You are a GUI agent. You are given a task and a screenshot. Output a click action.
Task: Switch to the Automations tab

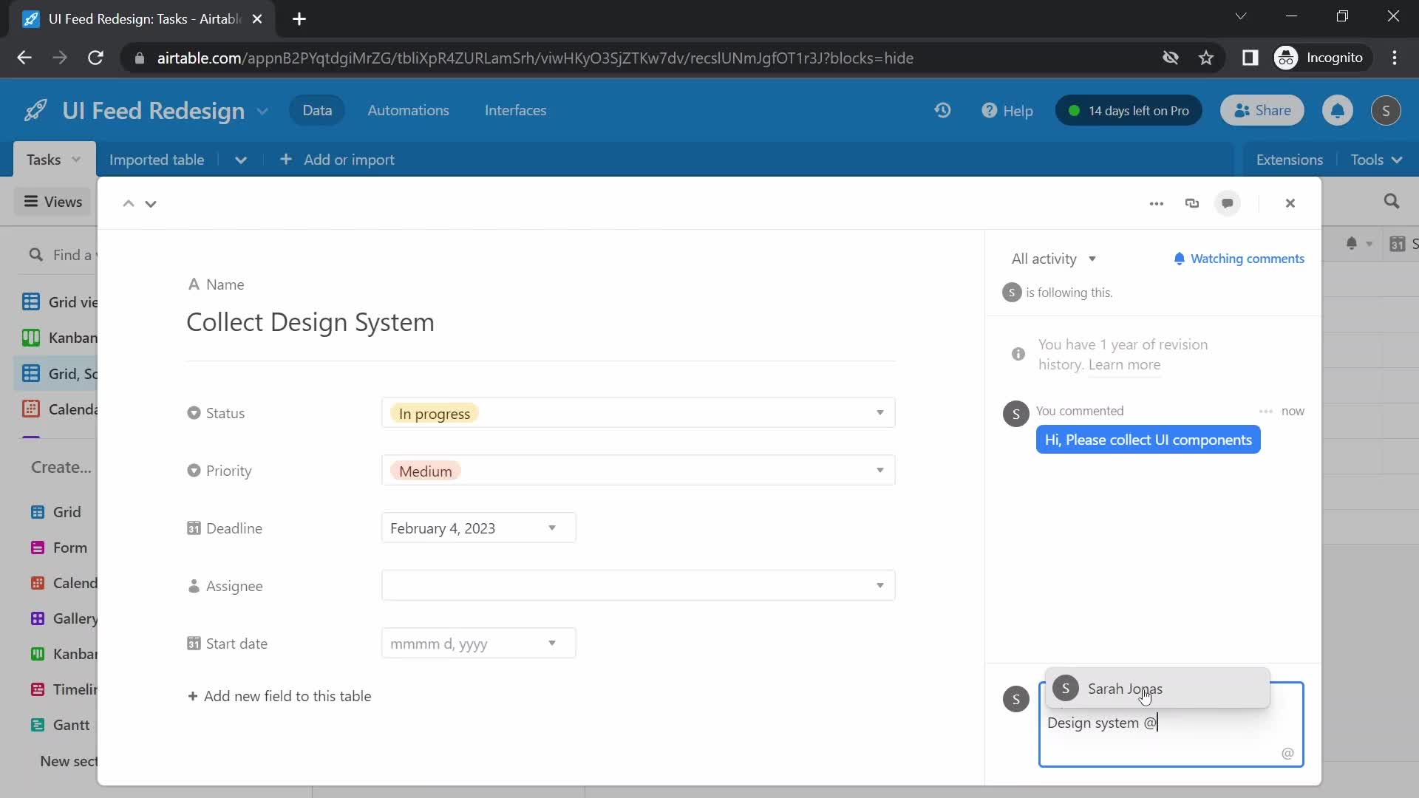pyautogui.click(x=409, y=110)
